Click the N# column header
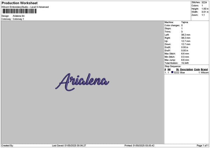The image size is (210, 148). tap(169, 69)
